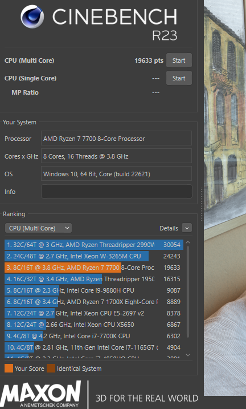Open the CPU (Multi Core) ranking dropdown
Viewport: 246px width, 409px height.
pyautogui.click(x=38, y=228)
